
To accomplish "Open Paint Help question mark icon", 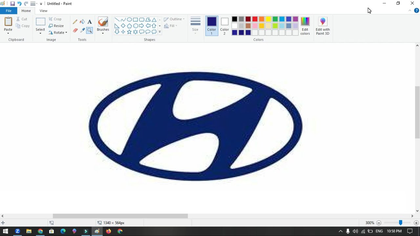I will click(x=416, y=11).
